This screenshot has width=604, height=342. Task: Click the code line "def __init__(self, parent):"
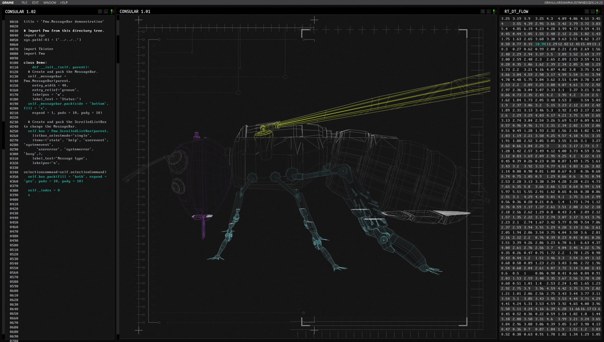click(61, 67)
